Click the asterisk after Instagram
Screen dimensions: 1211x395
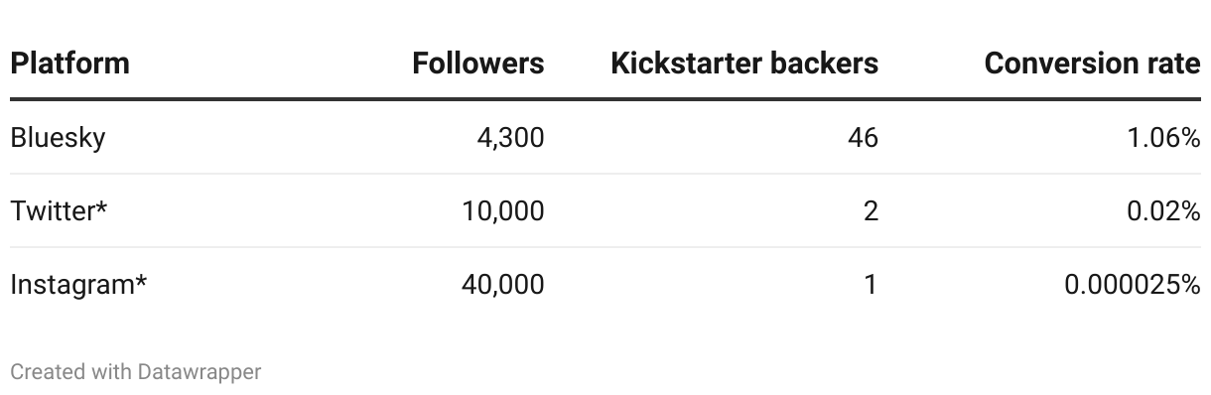[141, 281]
